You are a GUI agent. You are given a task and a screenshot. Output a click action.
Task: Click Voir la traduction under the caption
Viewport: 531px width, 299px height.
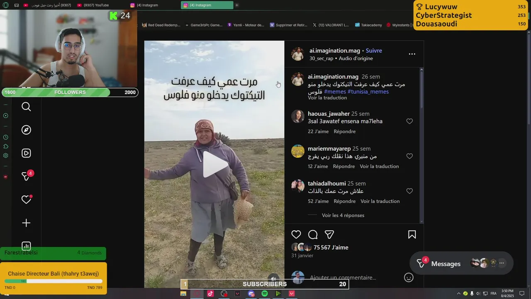327,98
